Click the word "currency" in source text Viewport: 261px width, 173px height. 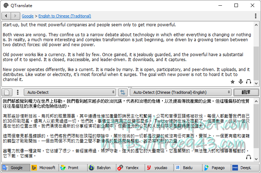[57, 55]
